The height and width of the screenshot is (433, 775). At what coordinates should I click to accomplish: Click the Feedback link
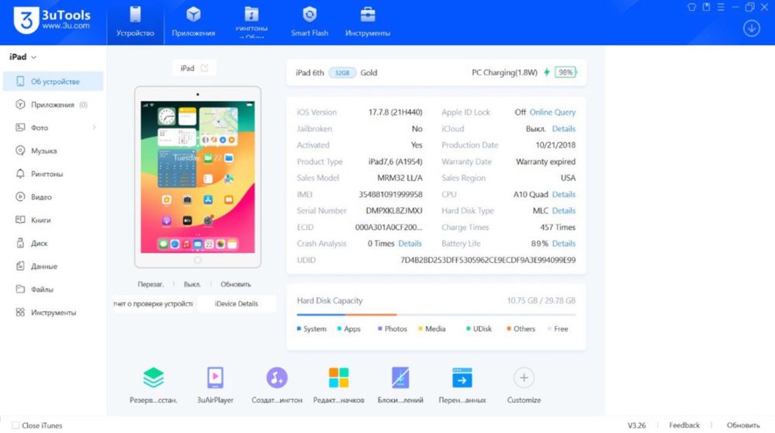coord(684,425)
